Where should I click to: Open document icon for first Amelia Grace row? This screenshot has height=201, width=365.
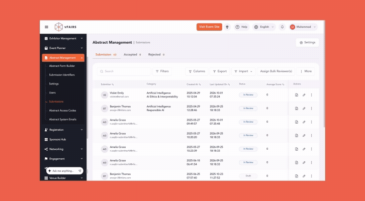click(296, 122)
